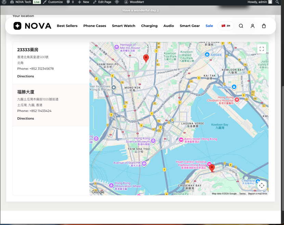The height and width of the screenshot is (225, 284).
Task: Open the map Terms link
Action: [x=242, y=194]
